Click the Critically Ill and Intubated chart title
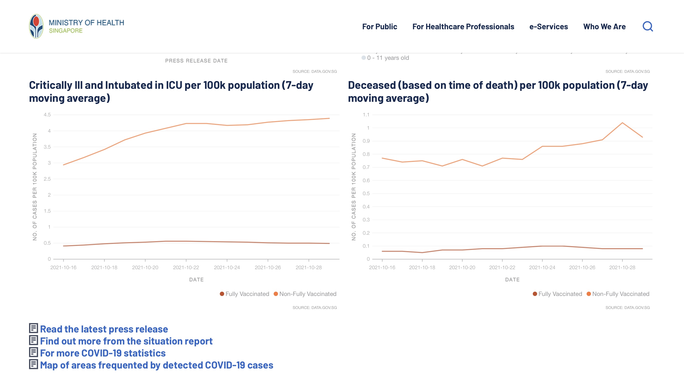Image resolution: width=684 pixels, height=379 pixels. point(171,92)
